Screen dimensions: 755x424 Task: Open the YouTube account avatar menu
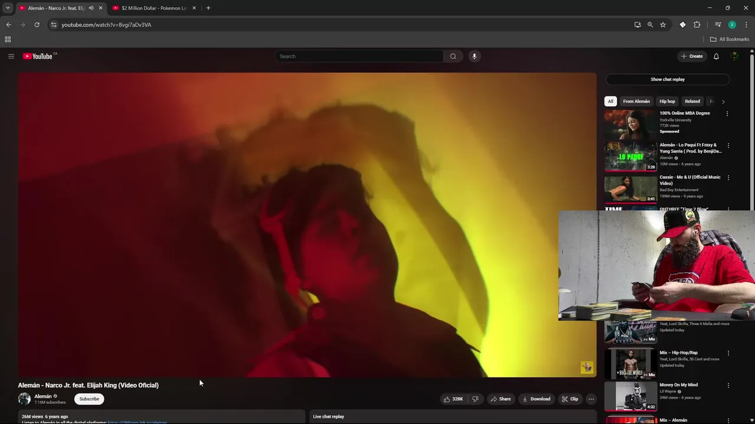pos(734,56)
